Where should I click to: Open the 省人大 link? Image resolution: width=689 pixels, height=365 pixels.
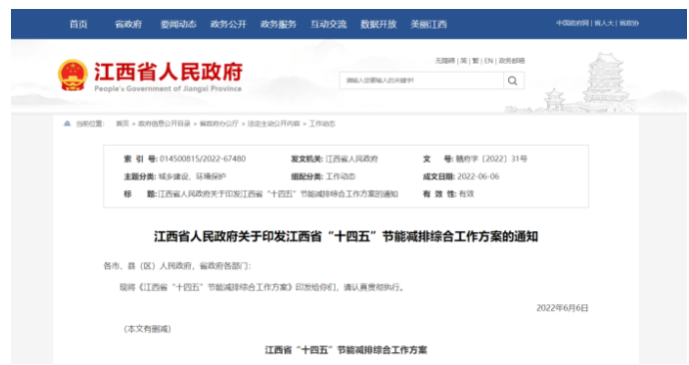[604, 23]
